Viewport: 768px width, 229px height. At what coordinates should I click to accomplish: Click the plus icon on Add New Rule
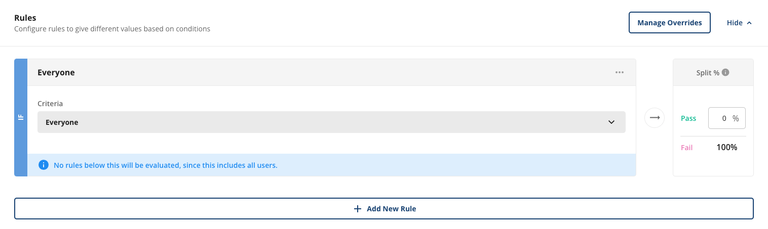pyautogui.click(x=358, y=208)
